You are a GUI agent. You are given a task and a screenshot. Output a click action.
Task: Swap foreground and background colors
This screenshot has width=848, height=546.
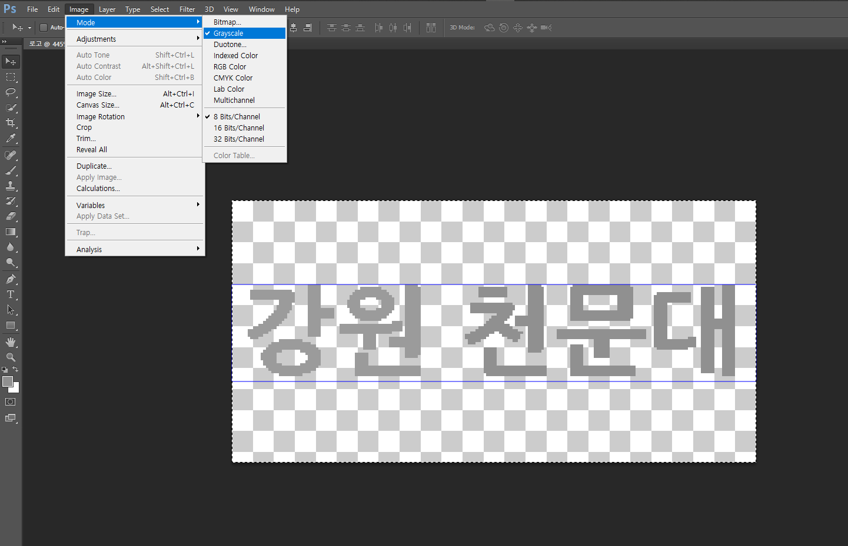coord(16,370)
